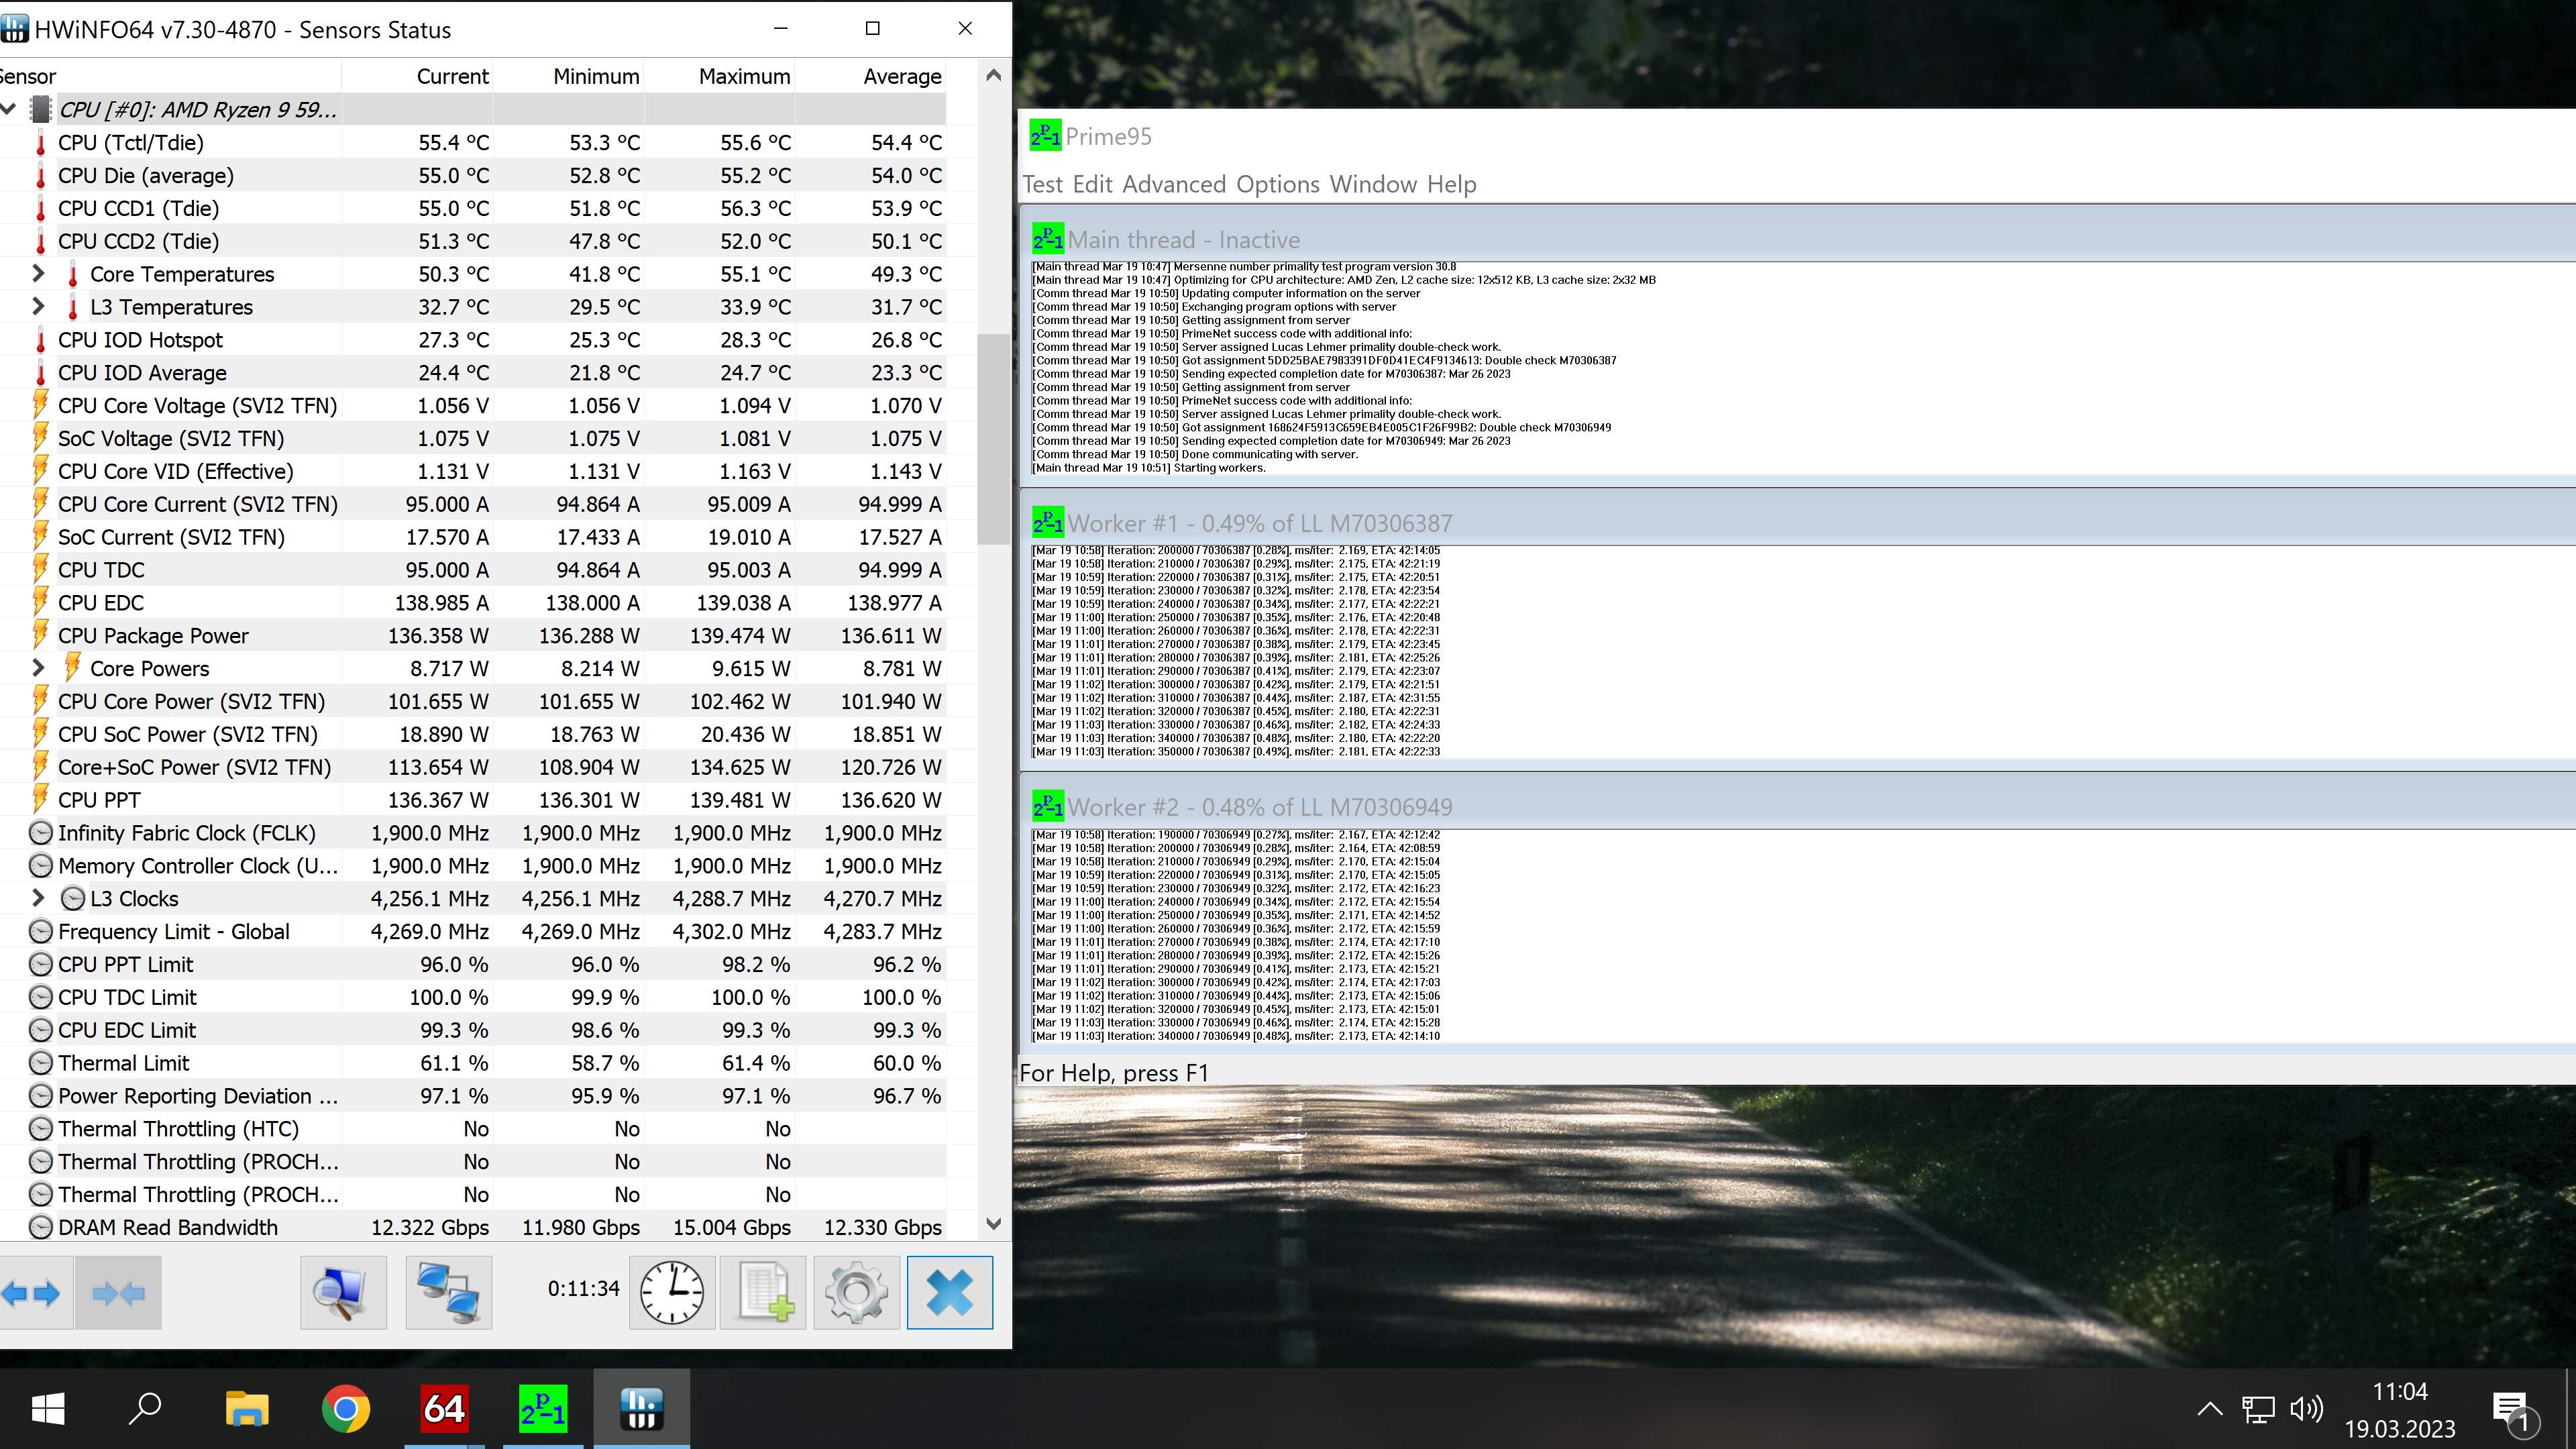The image size is (2576, 1449).
Task: Click the Sensor column header
Action: [x=170, y=76]
